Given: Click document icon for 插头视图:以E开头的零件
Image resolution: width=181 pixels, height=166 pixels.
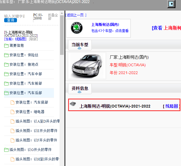Looking at the screenshot, I should [x=13, y=131].
